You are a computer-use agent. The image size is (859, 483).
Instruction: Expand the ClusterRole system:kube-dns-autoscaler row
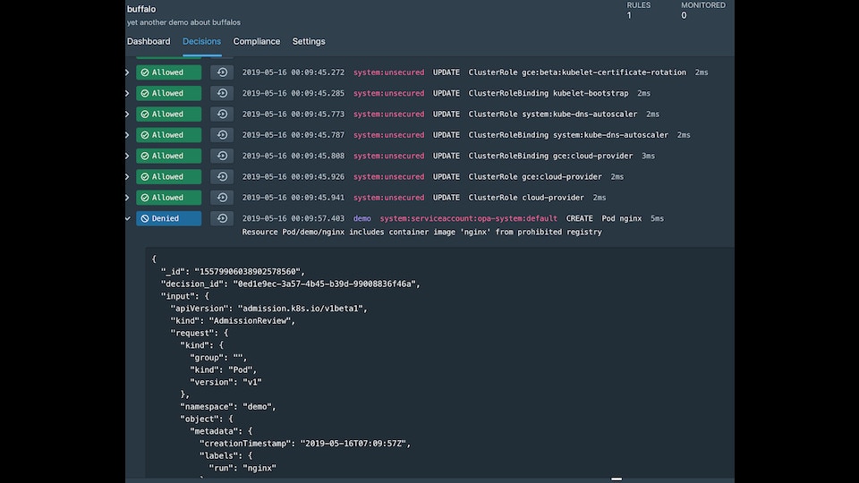tap(128, 114)
